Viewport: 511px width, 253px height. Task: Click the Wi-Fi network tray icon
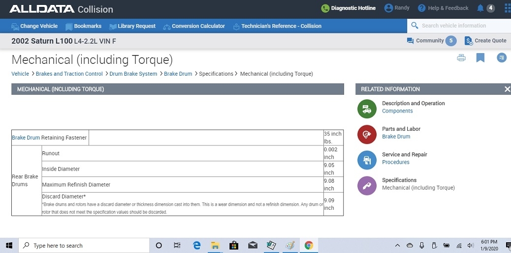pos(459,246)
